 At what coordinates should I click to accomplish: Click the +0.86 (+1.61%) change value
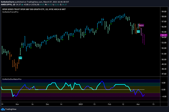pyautogui.click(x=30, y=5)
